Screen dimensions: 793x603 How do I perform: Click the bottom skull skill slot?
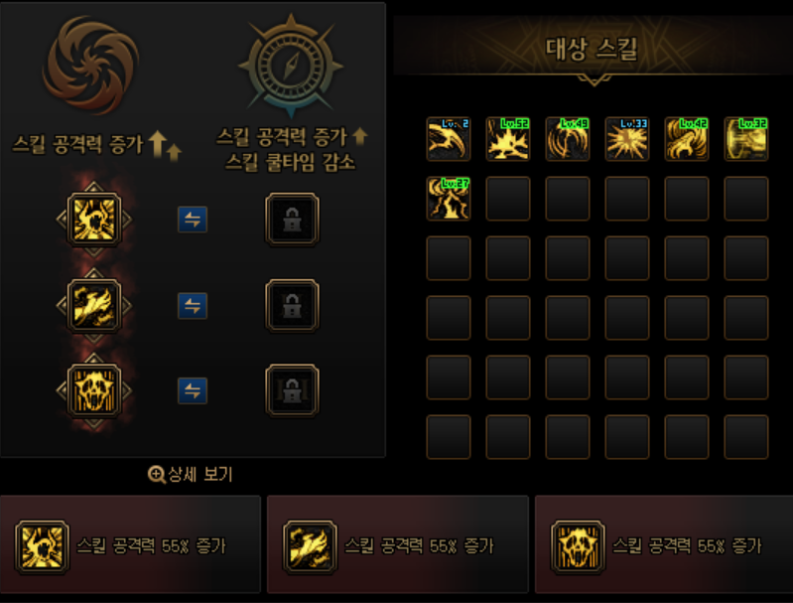pyautogui.click(x=94, y=390)
